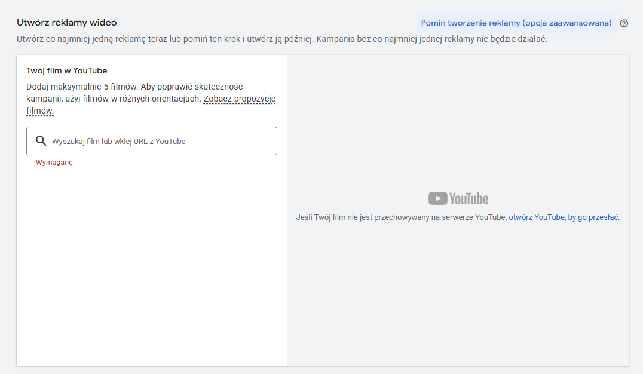Click the help question mark icon
643x374 pixels.
624,23
